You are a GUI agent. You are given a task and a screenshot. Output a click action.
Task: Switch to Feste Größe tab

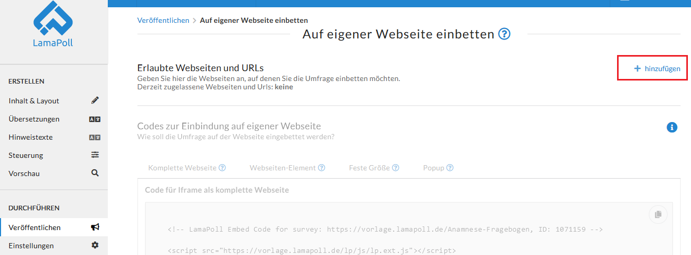click(370, 168)
